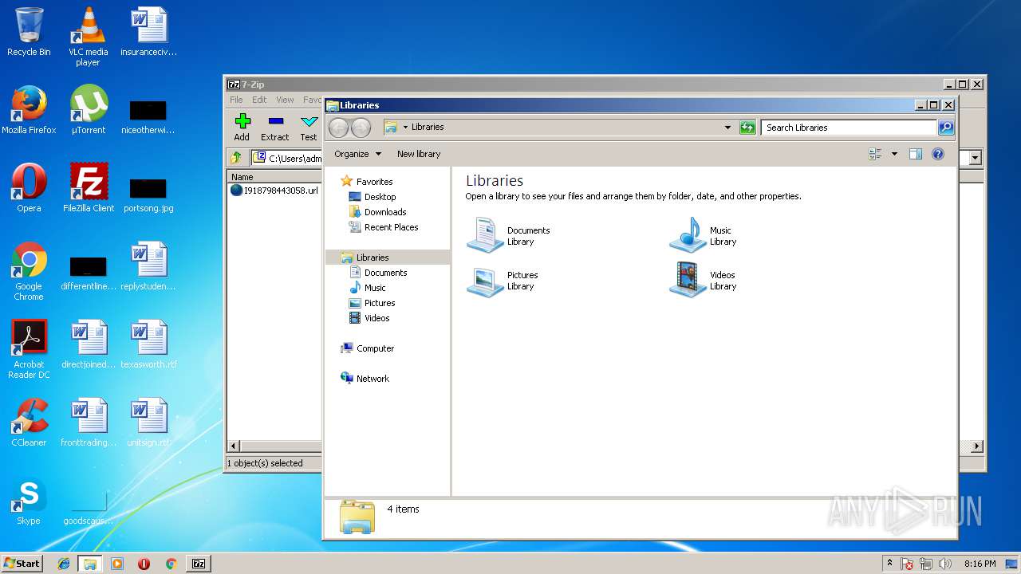
Task: Click Opera icon in taskbar
Action: (x=144, y=564)
